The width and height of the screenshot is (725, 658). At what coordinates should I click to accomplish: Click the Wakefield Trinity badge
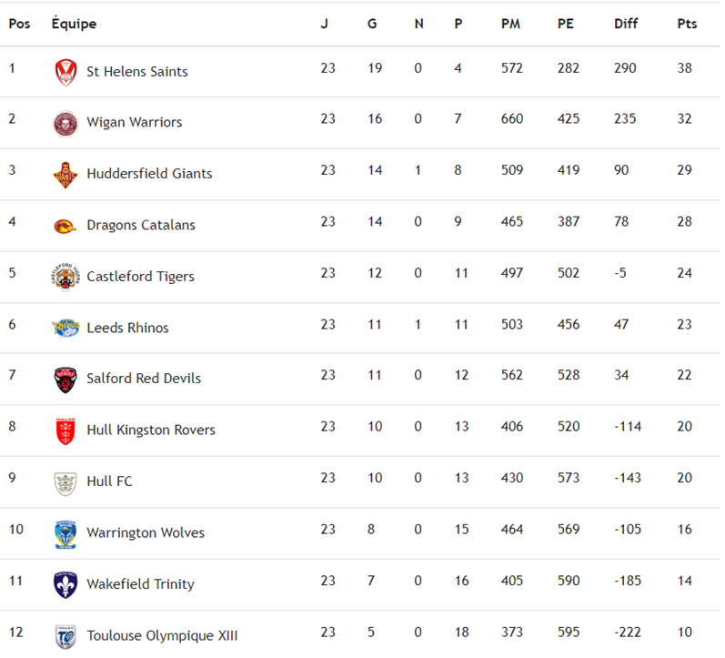coord(65,584)
